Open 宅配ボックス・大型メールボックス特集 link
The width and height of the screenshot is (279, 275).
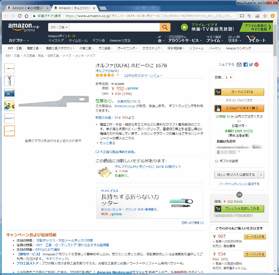point(65,240)
